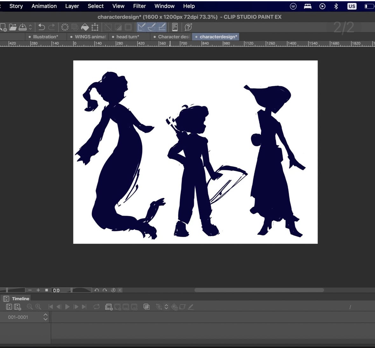Click the horizontal canvas scrollbar
The image size is (375, 348).
coord(259,290)
